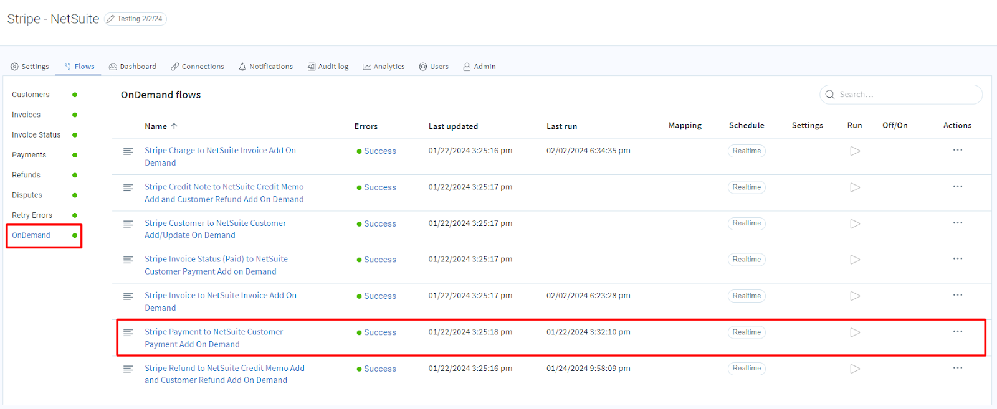Click the description icon beside Stripe Invoice Status flow
This screenshot has width=997, height=409.
128,260
